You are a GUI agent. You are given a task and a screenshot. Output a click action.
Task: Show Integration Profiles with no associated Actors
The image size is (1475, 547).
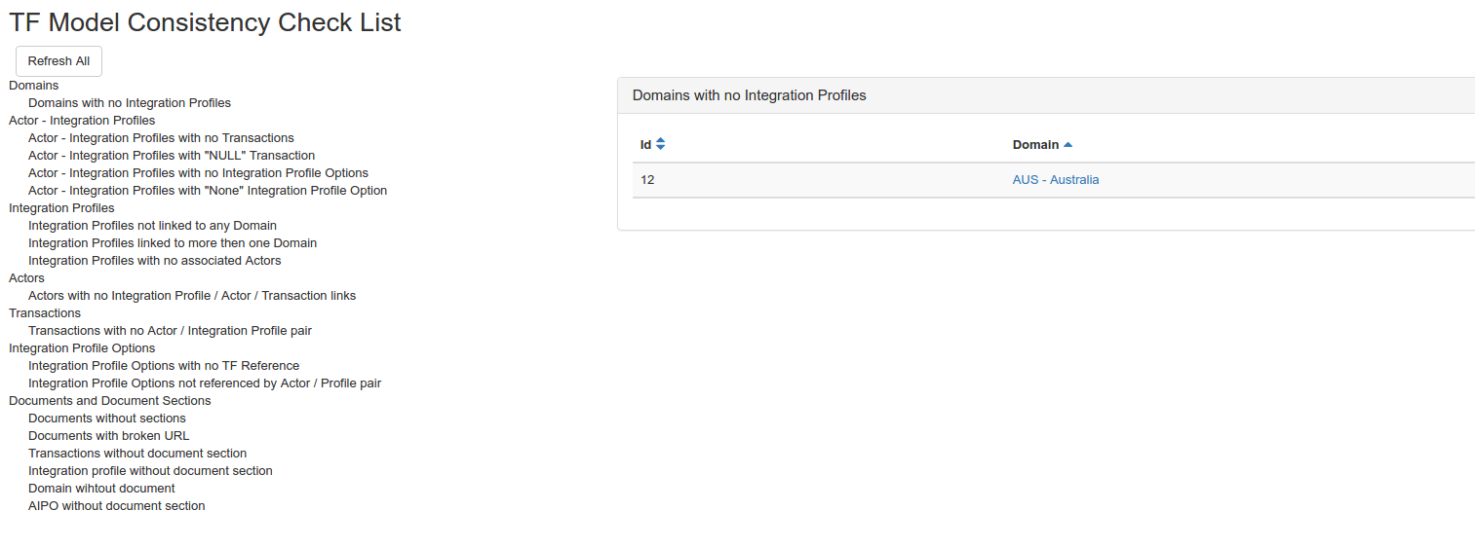tap(154, 261)
